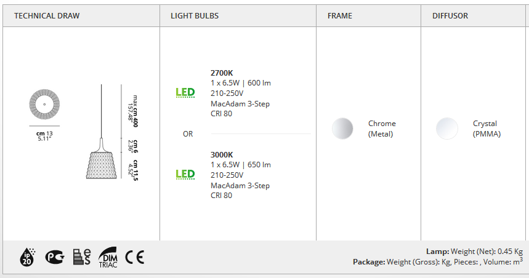Click the IP20 protection rating icon
Viewport: 529px width, 278px height.
[x=27, y=257]
